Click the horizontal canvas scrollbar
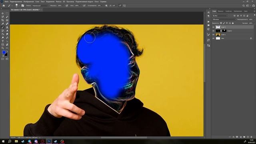The image size is (256, 144). pos(124,138)
